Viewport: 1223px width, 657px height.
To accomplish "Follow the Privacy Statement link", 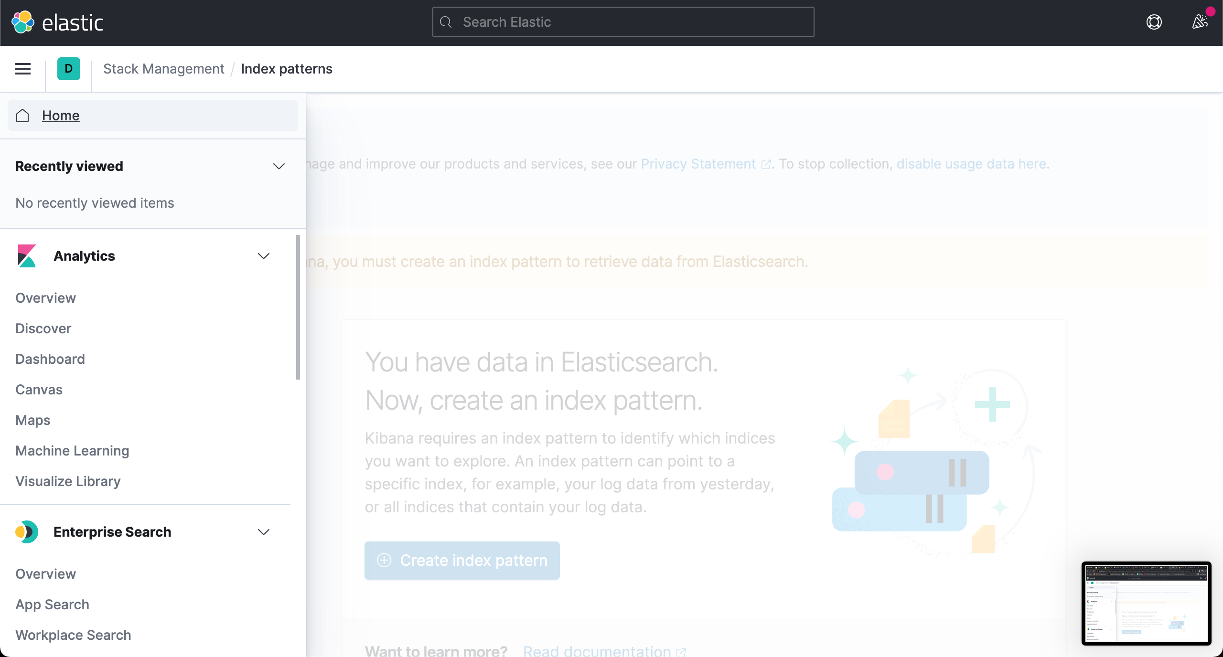I will [698, 164].
